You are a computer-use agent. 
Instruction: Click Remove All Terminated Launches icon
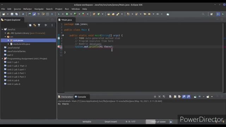pos(164,97)
